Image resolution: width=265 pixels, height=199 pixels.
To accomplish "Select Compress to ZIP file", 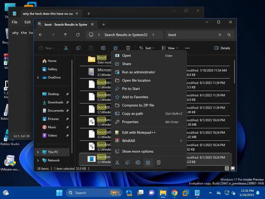I will [149, 105].
